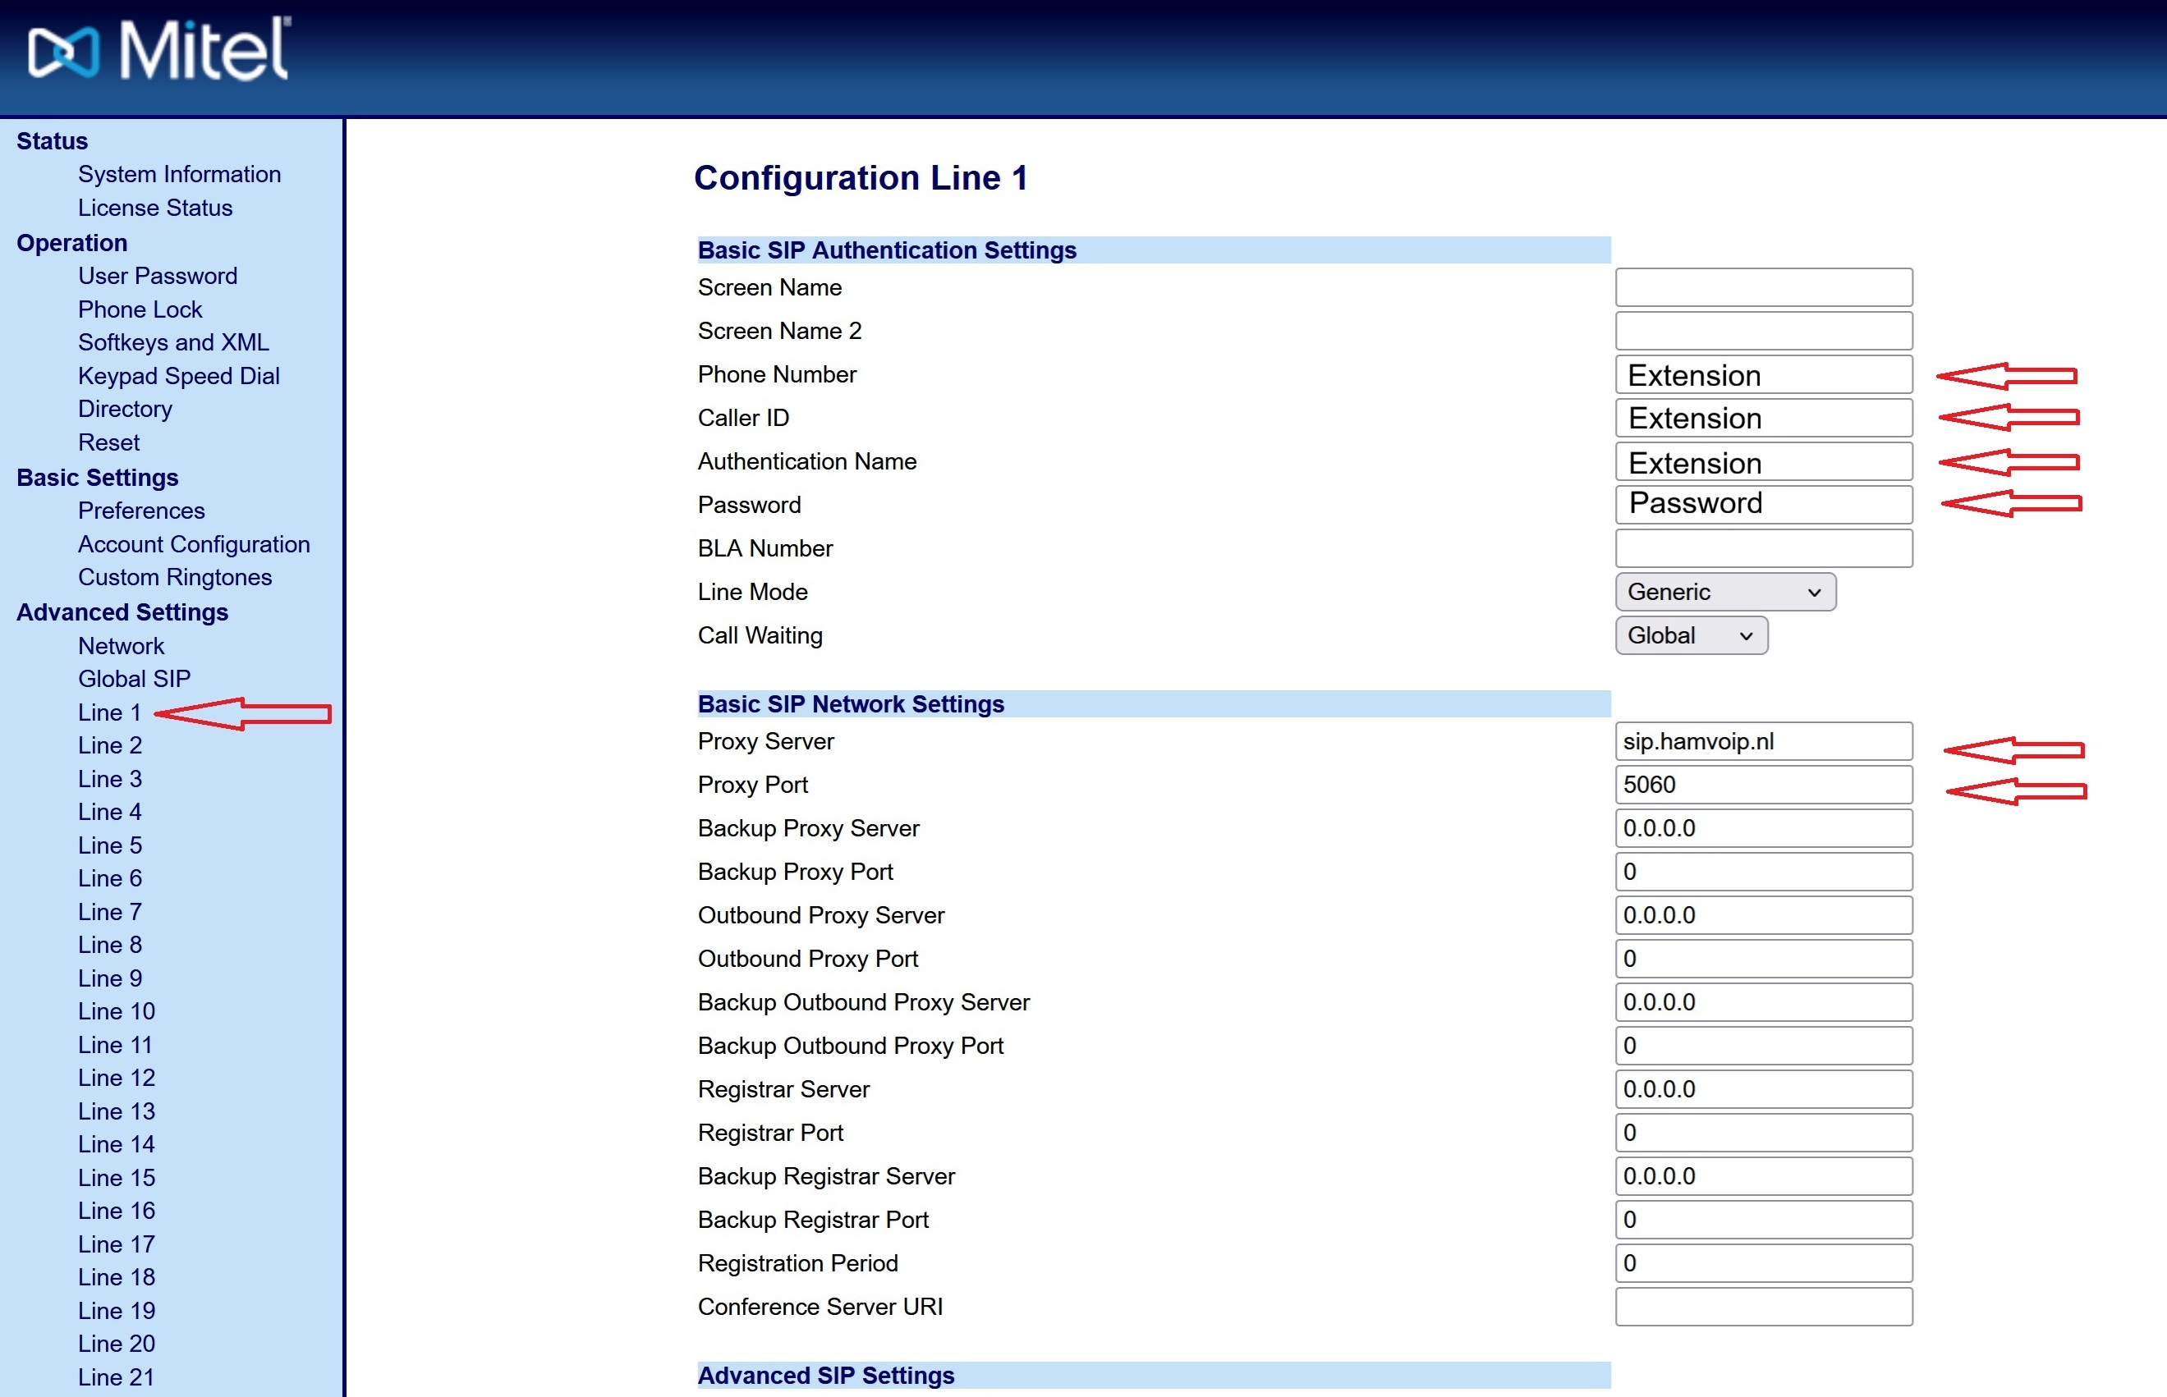Click the Screen Name text box
The image size is (2167, 1397).
point(1762,287)
